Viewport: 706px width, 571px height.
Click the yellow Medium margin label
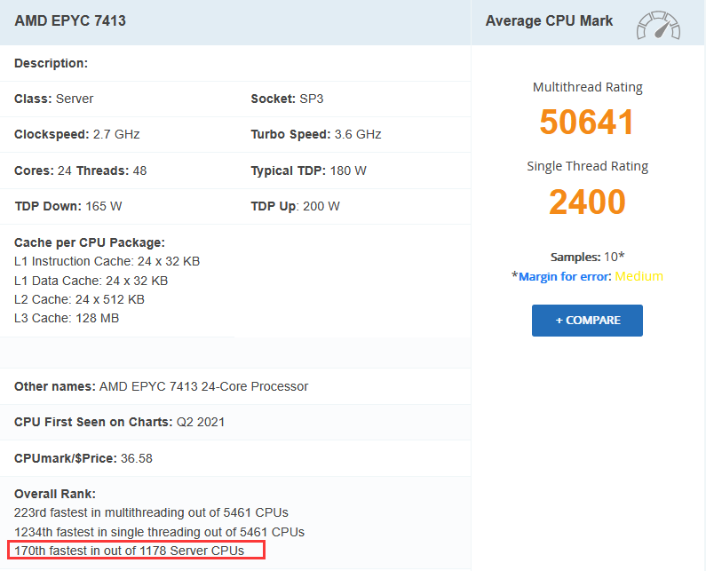point(639,276)
